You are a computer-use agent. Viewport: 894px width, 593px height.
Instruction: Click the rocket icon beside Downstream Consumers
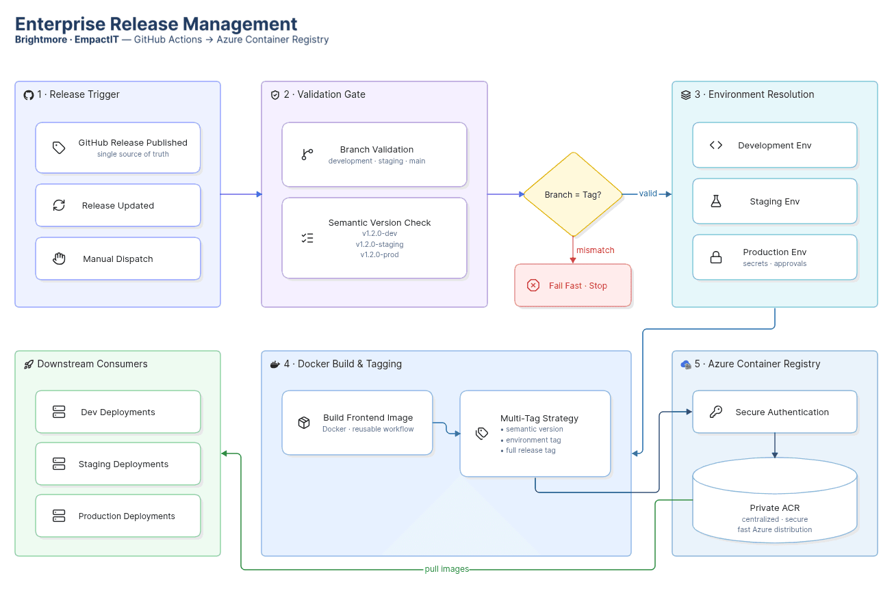[x=29, y=365]
